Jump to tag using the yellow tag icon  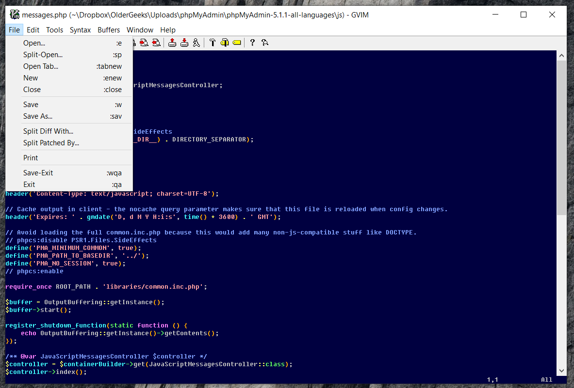(x=236, y=43)
